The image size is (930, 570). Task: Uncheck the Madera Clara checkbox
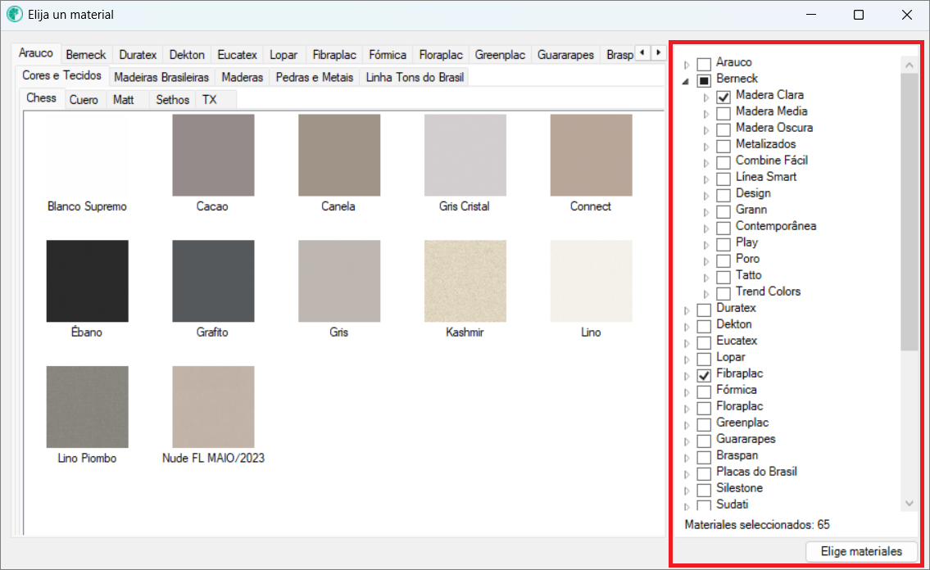tap(724, 96)
